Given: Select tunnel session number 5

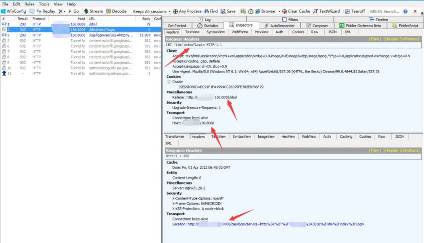Looking at the screenshot, I should pyautogui.click(x=80, y=40).
